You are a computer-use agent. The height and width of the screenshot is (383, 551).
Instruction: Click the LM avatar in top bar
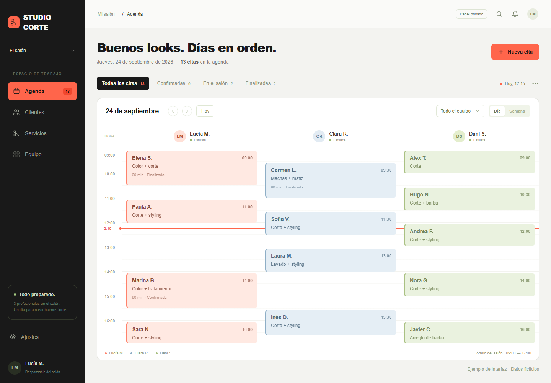click(x=533, y=14)
